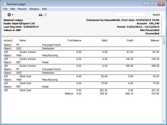Viewport: 167px width, 125px height.
Task: Open the gear operations menu
Action: [10, 15]
